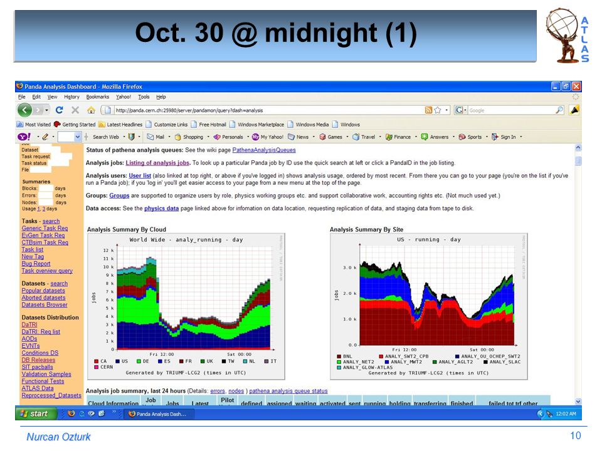This screenshot has width=602, height=451.
Task: Click the Yahoo! toolbar logo
Action: (x=24, y=137)
